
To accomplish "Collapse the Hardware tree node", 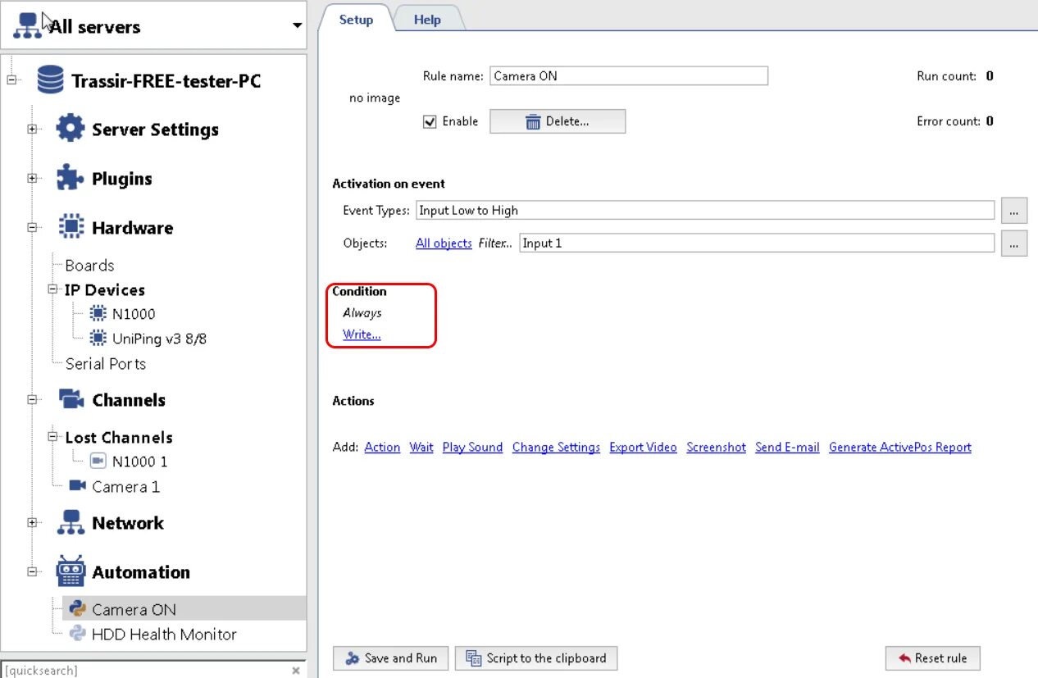I will (32, 227).
